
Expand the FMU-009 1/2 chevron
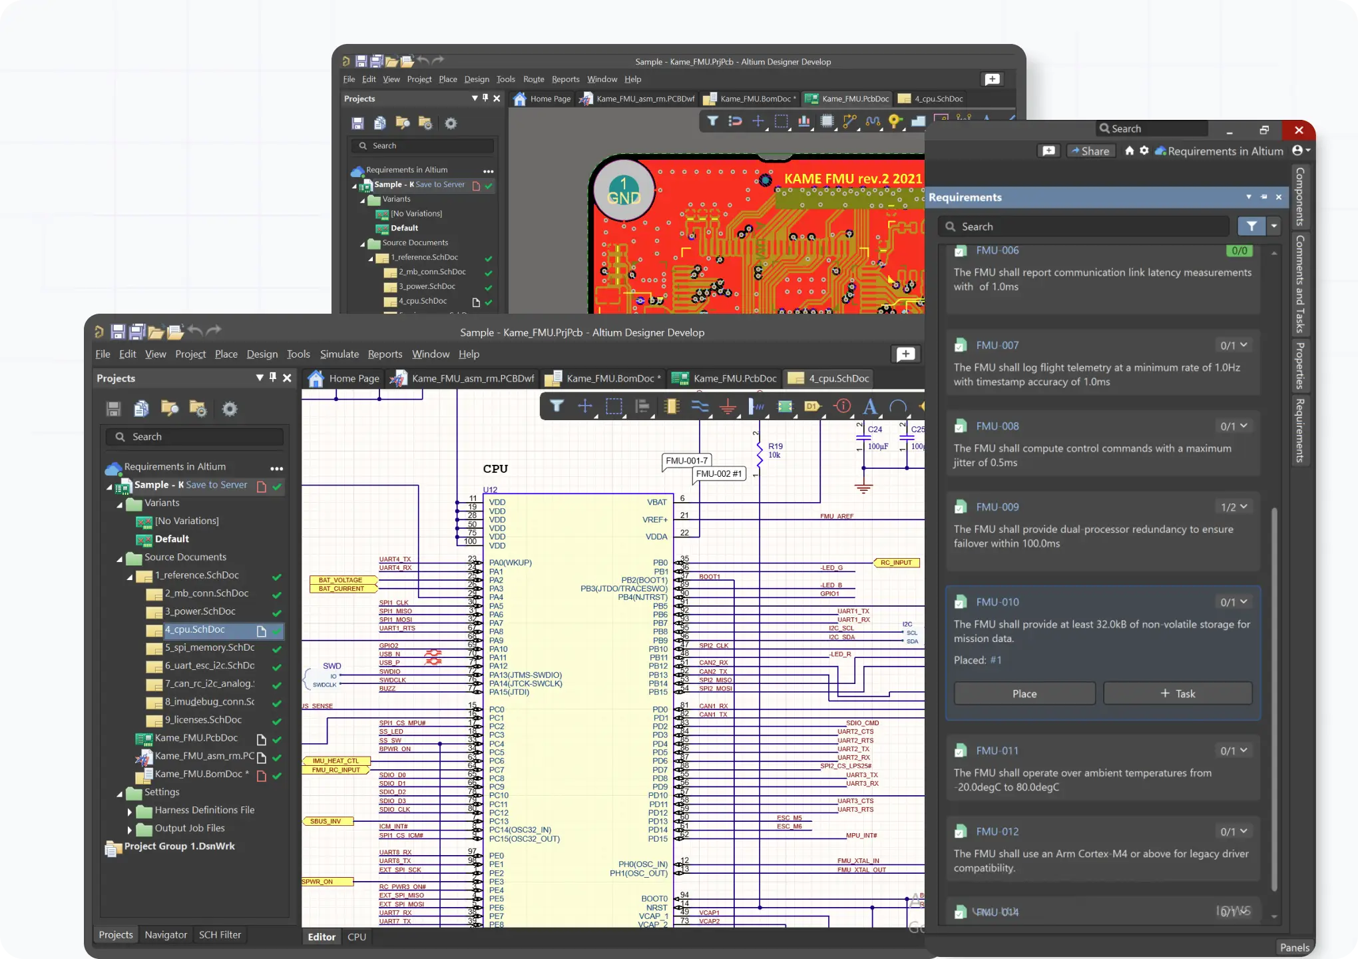coord(1244,507)
